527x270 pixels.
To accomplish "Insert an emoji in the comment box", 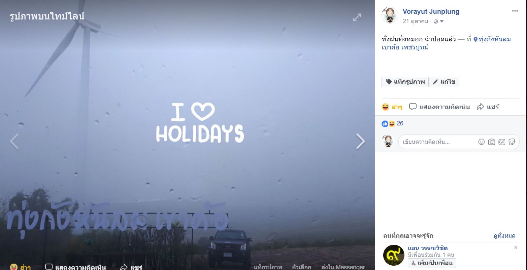I will pyautogui.click(x=482, y=142).
